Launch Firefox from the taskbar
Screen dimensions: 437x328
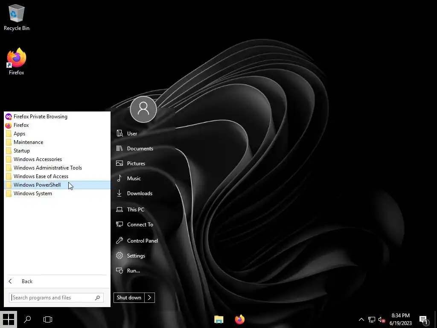pyautogui.click(x=240, y=319)
